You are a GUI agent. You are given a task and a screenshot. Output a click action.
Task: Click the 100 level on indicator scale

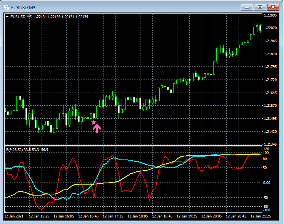tap(266, 153)
